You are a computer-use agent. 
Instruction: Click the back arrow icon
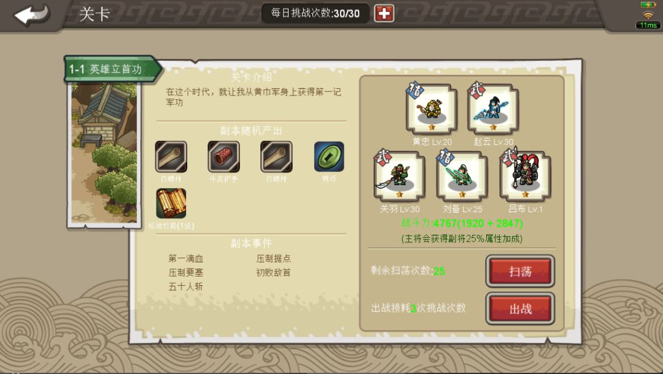pyautogui.click(x=33, y=15)
